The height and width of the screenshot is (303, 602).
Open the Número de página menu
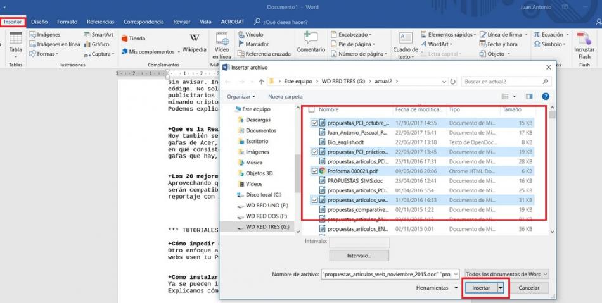(x=359, y=54)
